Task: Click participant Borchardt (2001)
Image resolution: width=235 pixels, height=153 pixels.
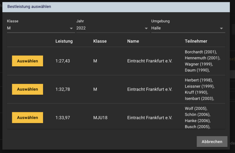Action: 201,52
